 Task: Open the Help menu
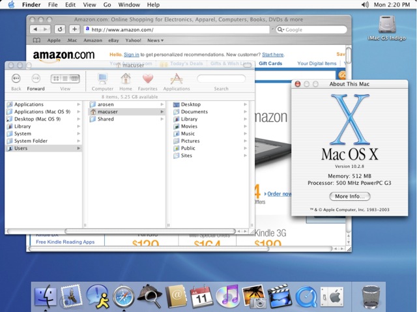point(153,5)
